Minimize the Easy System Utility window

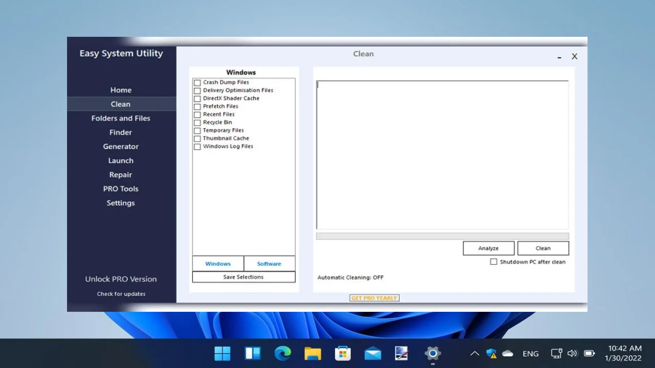(559, 57)
